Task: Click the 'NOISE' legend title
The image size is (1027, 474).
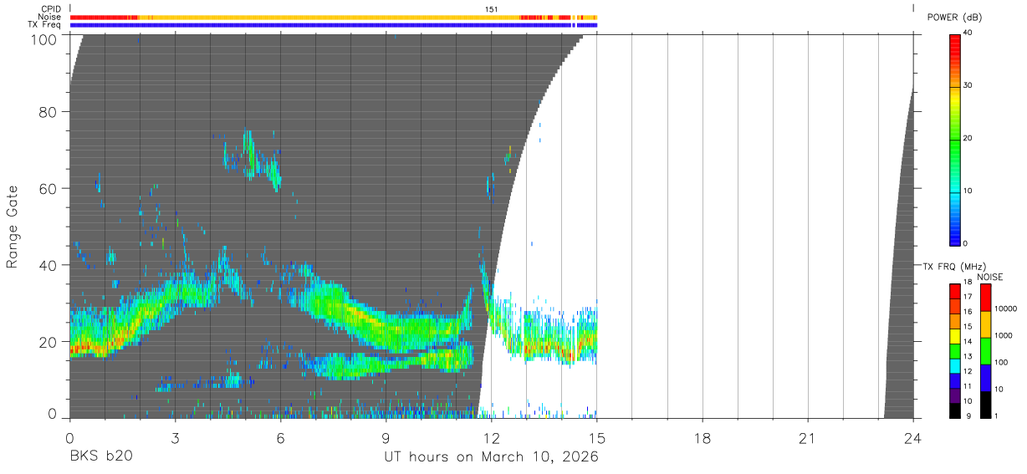Action: [989, 277]
